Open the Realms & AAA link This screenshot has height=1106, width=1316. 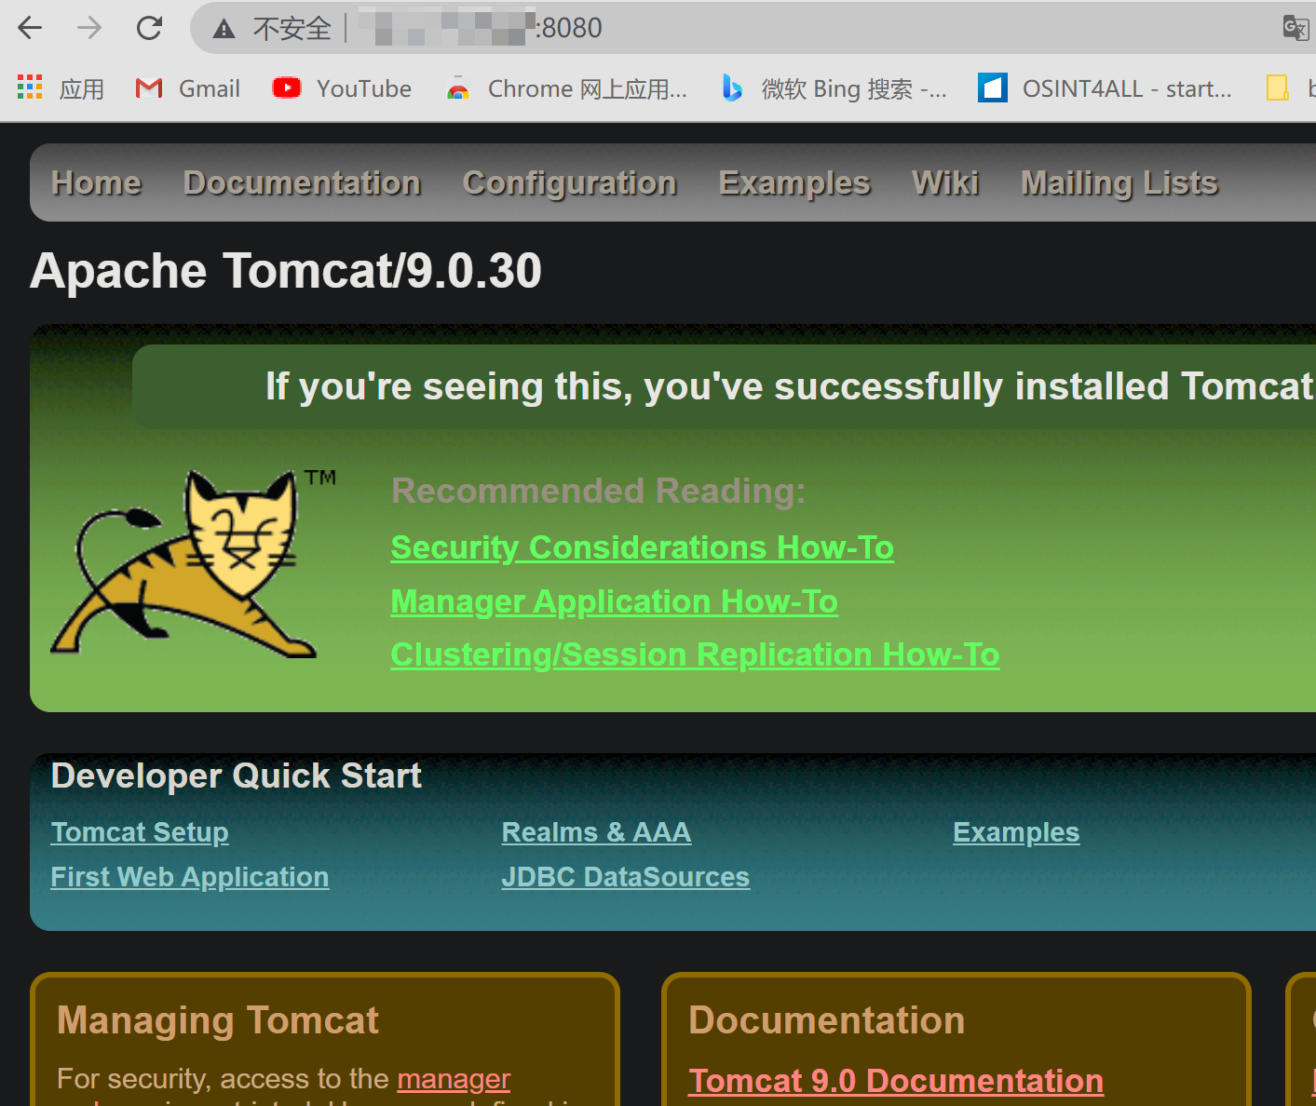coord(596,831)
